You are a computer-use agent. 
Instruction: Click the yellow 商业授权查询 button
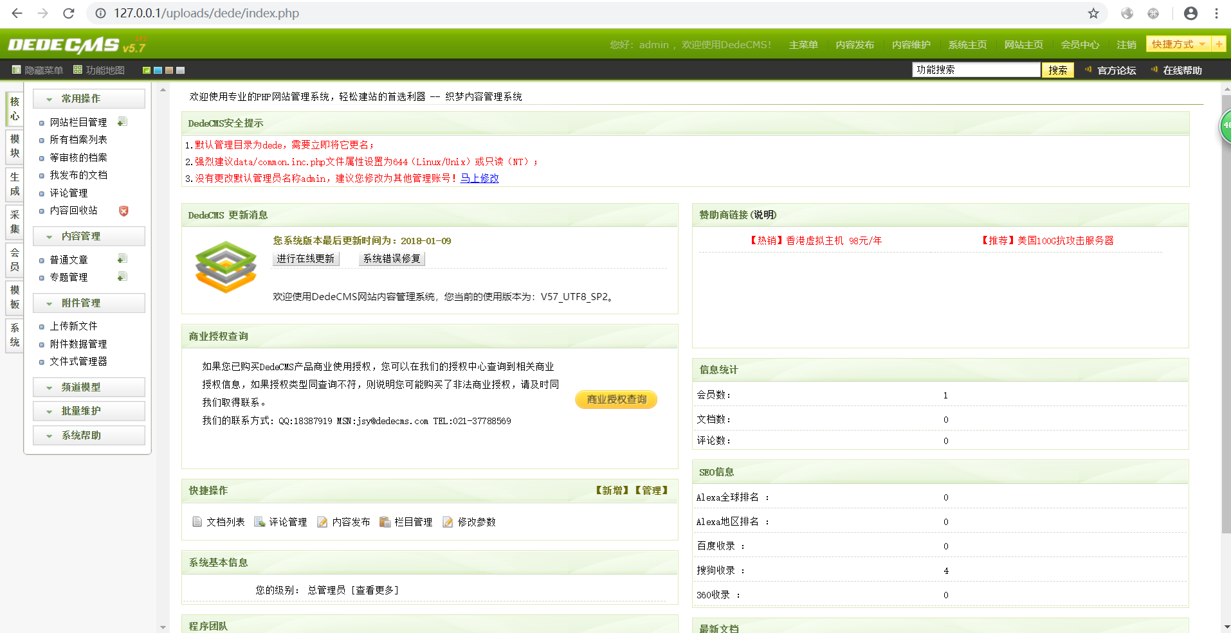pyautogui.click(x=616, y=399)
